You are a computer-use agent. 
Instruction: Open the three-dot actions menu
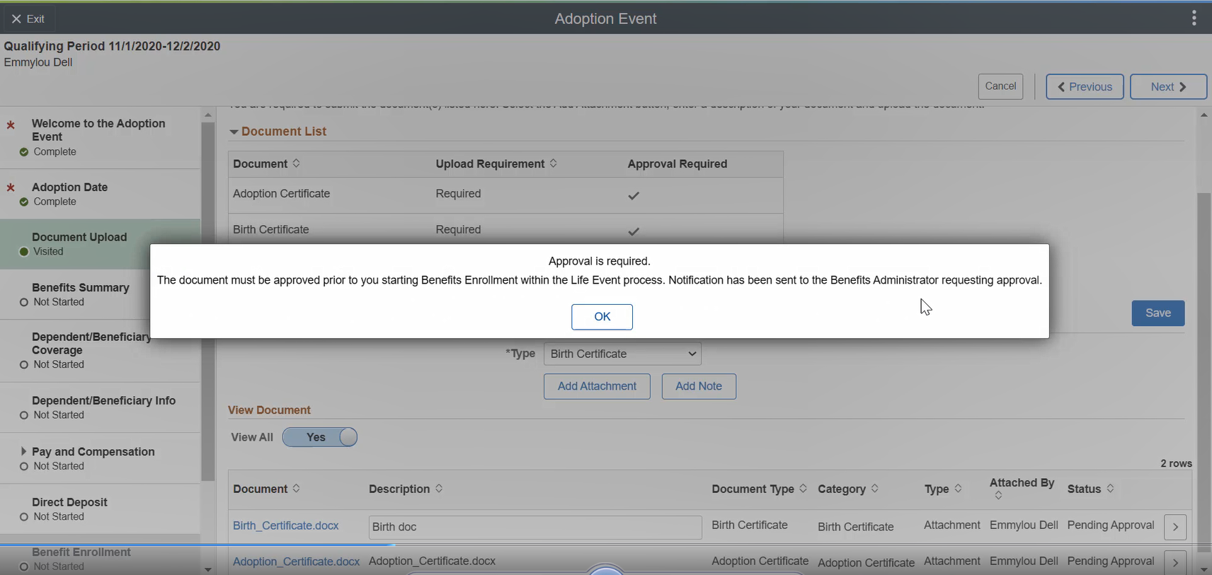(x=1194, y=18)
